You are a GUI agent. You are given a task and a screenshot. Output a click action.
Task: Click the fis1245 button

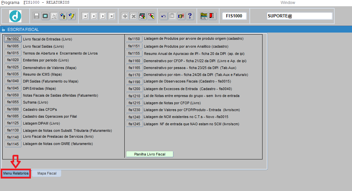tap(134, 124)
